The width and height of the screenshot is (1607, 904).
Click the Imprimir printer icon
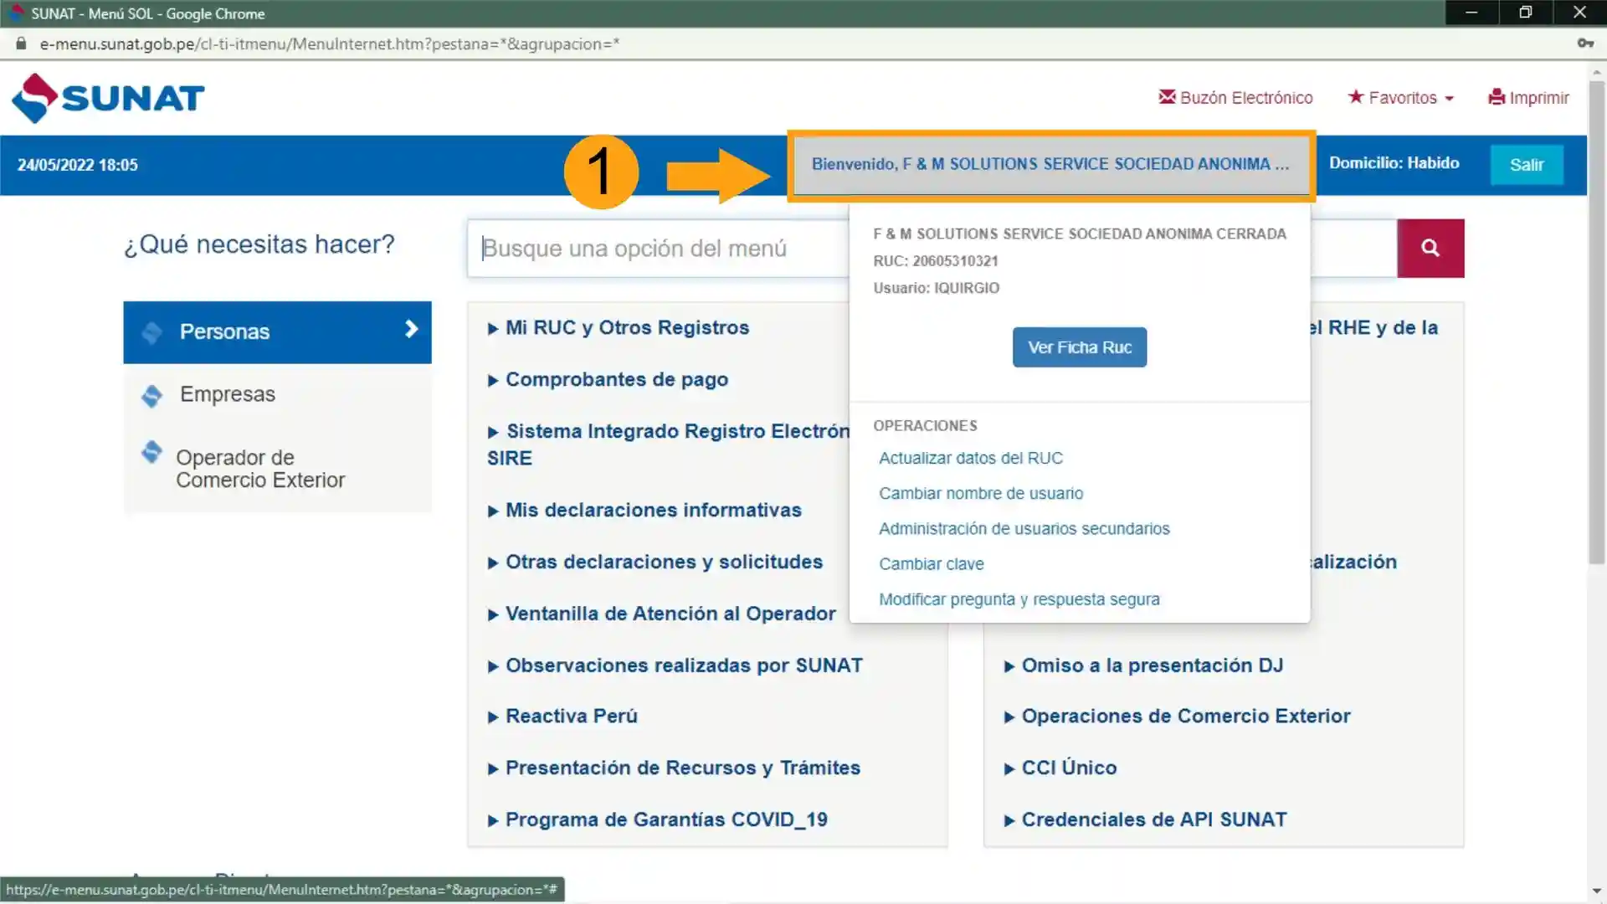coord(1496,97)
